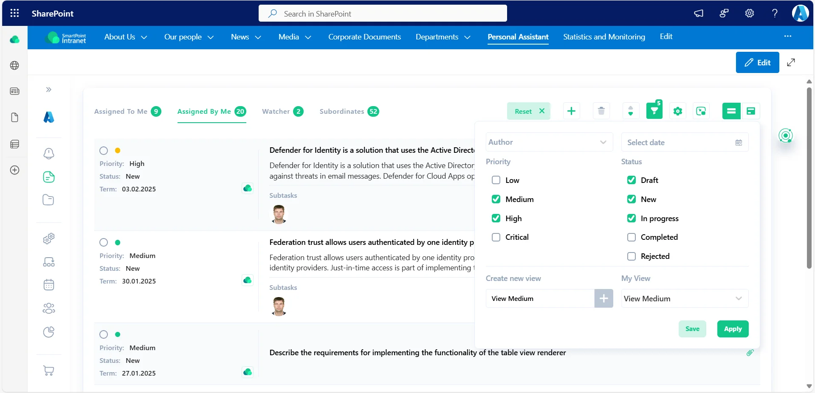Viewport: 815px width, 393px height.
Task: Open the My View dropdown showing View Medium
Action: [x=685, y=298]
